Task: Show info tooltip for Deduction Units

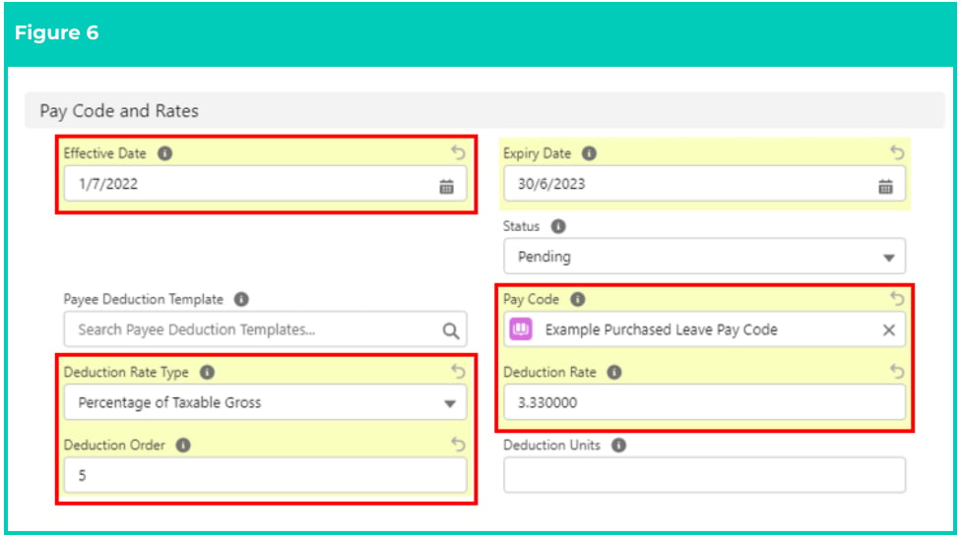Action: click(619, 445)
